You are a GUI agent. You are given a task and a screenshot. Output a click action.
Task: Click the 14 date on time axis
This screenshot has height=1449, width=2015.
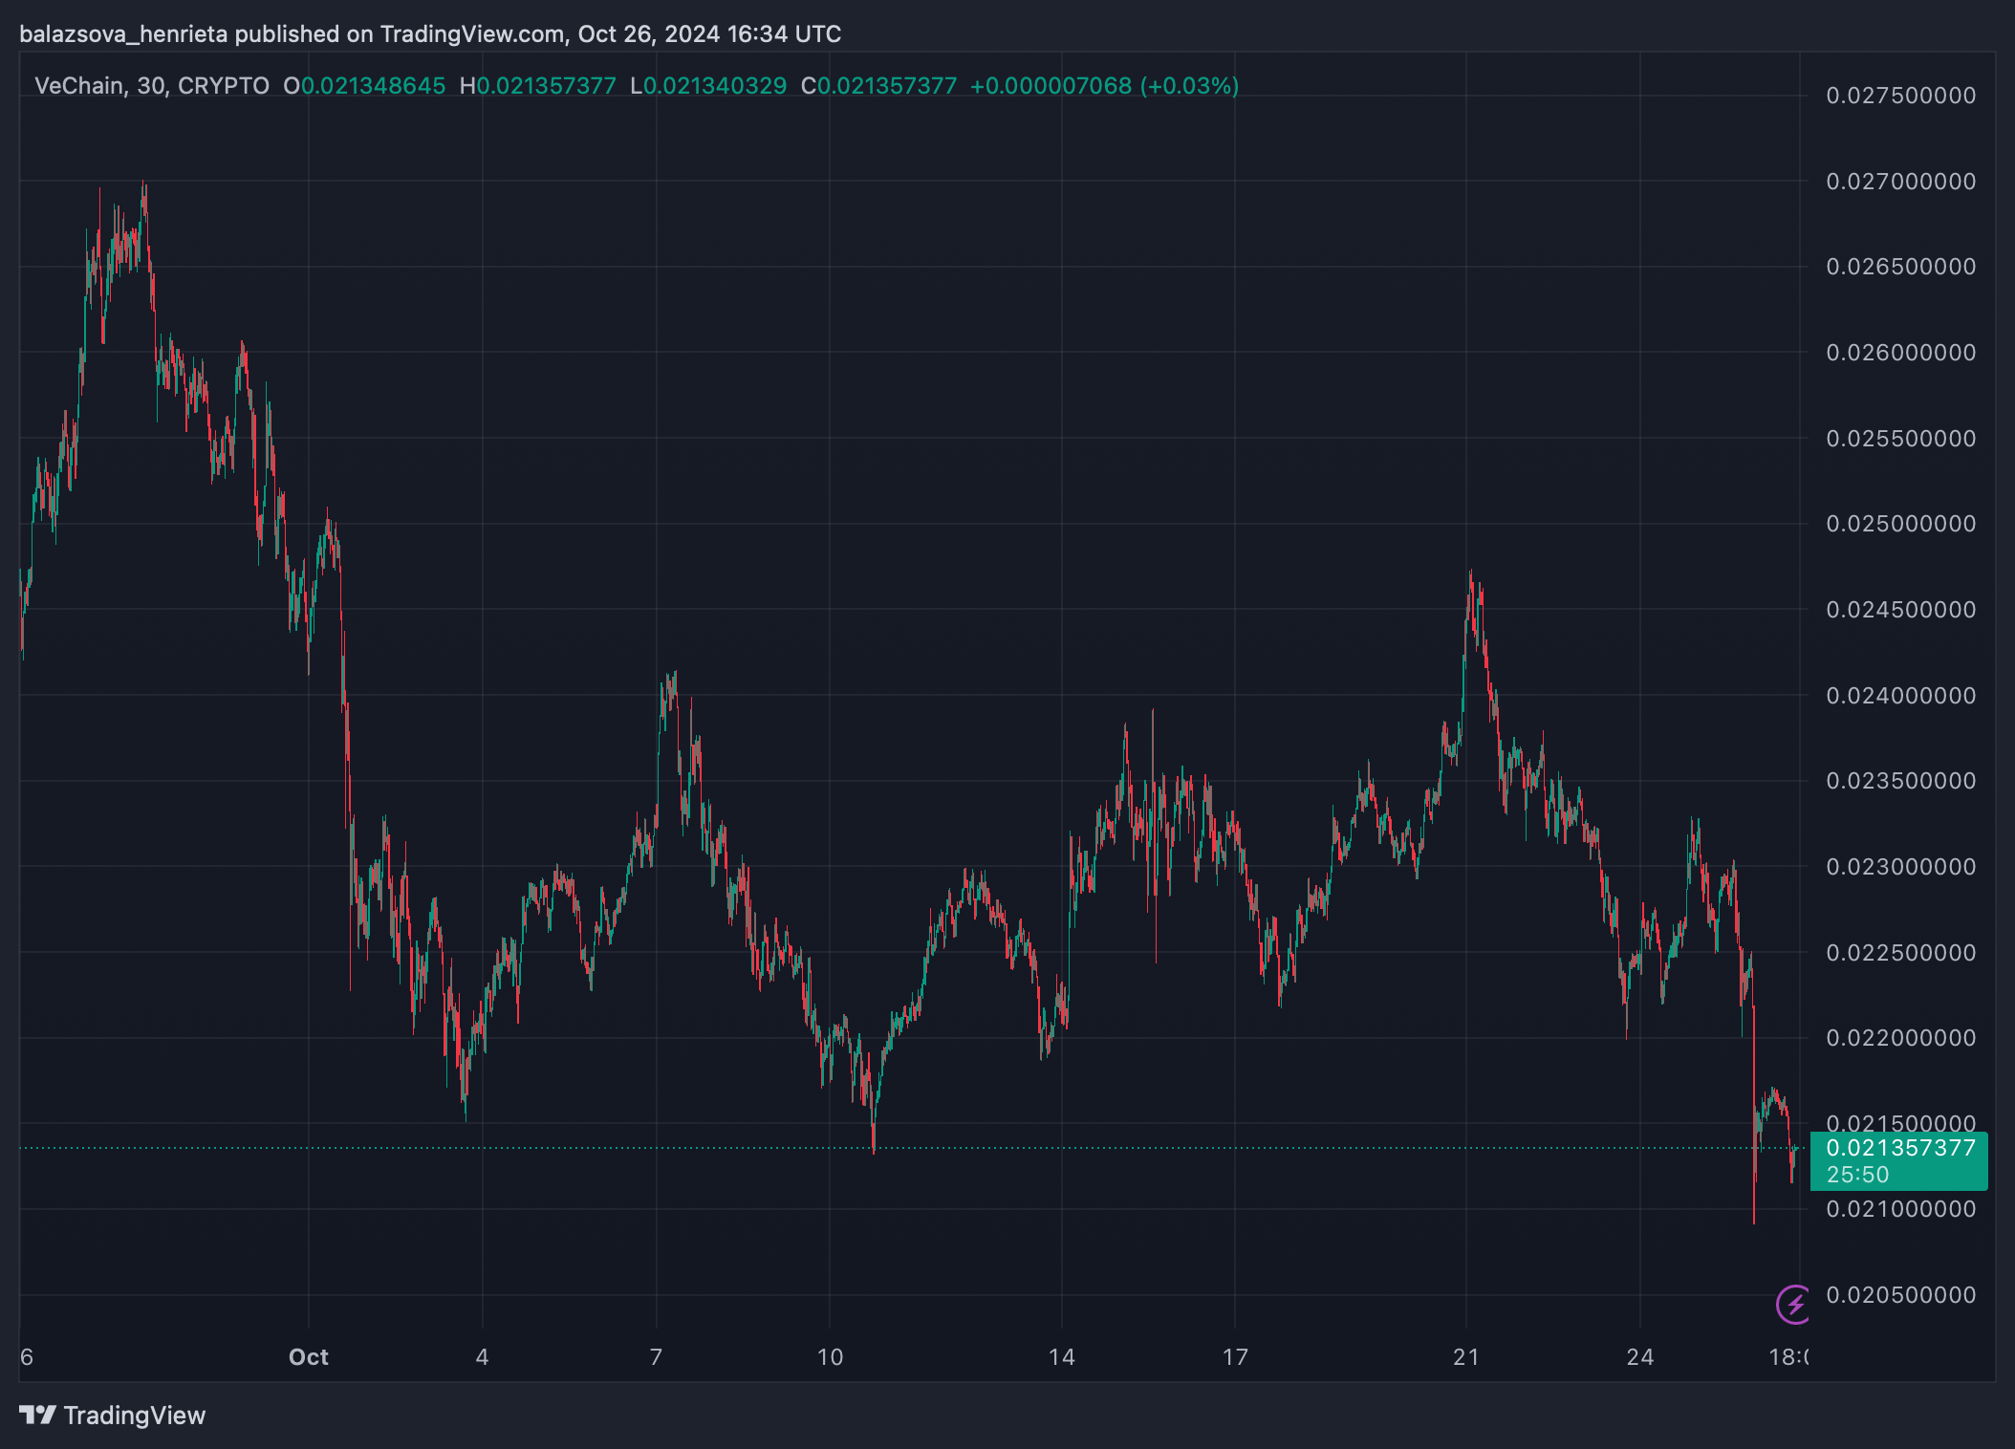tap(1061, 1357)
